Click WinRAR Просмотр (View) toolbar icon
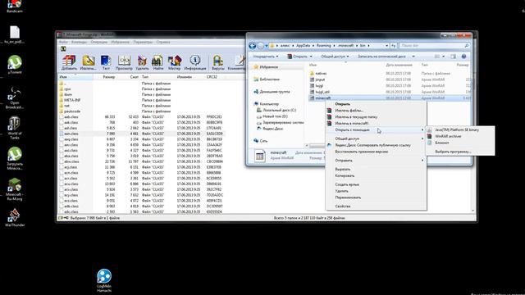Viewport: 525px width, 295px height. point(124,62)
